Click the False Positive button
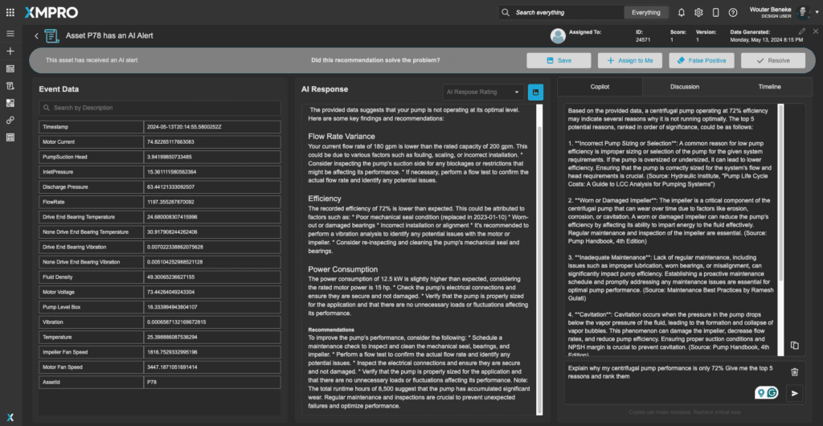The width and height of the screenshot is (823, 426). pos(701,60)
